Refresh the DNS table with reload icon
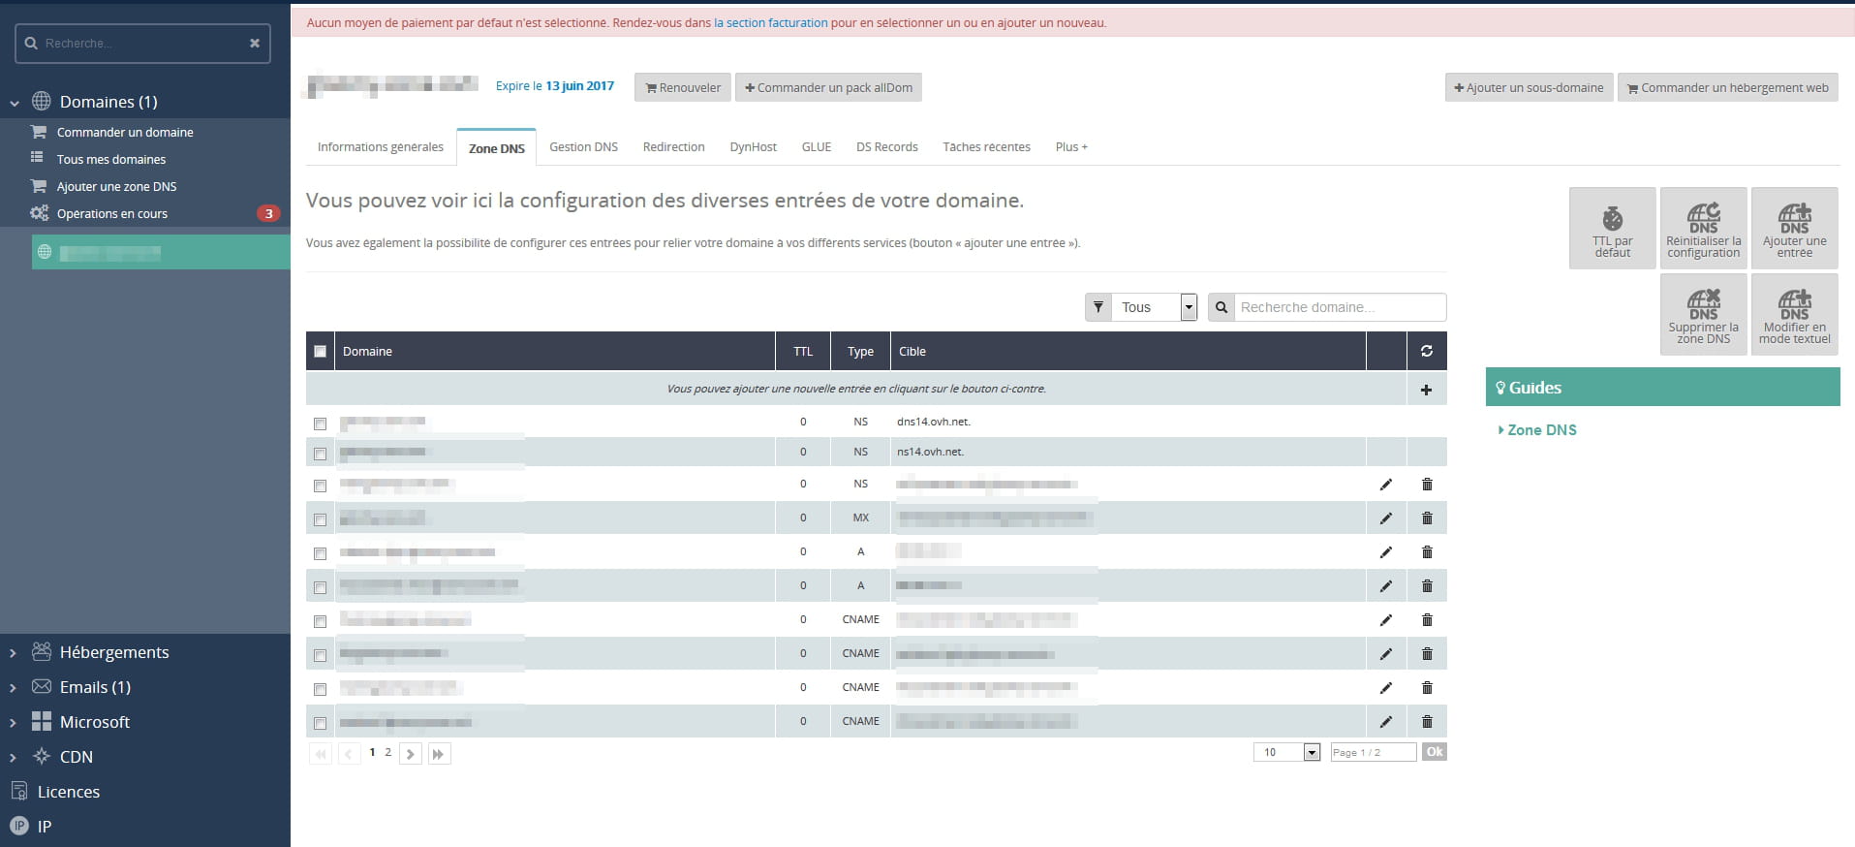1855x847 pixels. pyautogui.click(x=1426, y=351)
